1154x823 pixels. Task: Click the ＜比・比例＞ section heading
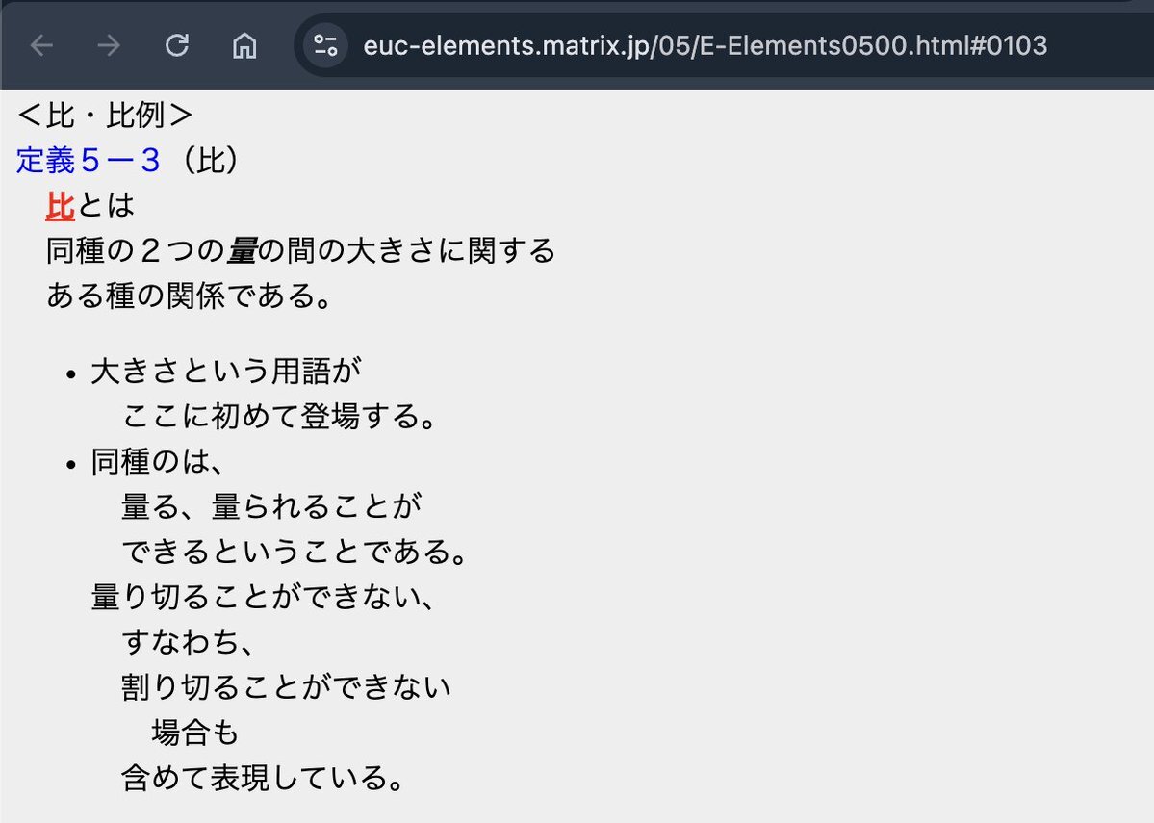click(105, 116)
